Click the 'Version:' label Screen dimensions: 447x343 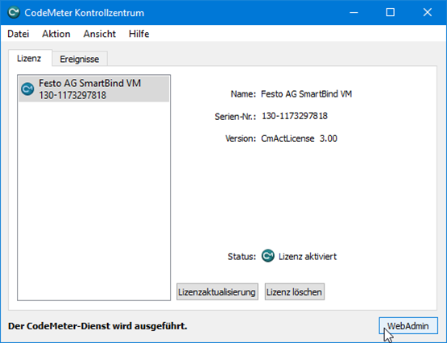pos(241,138)
